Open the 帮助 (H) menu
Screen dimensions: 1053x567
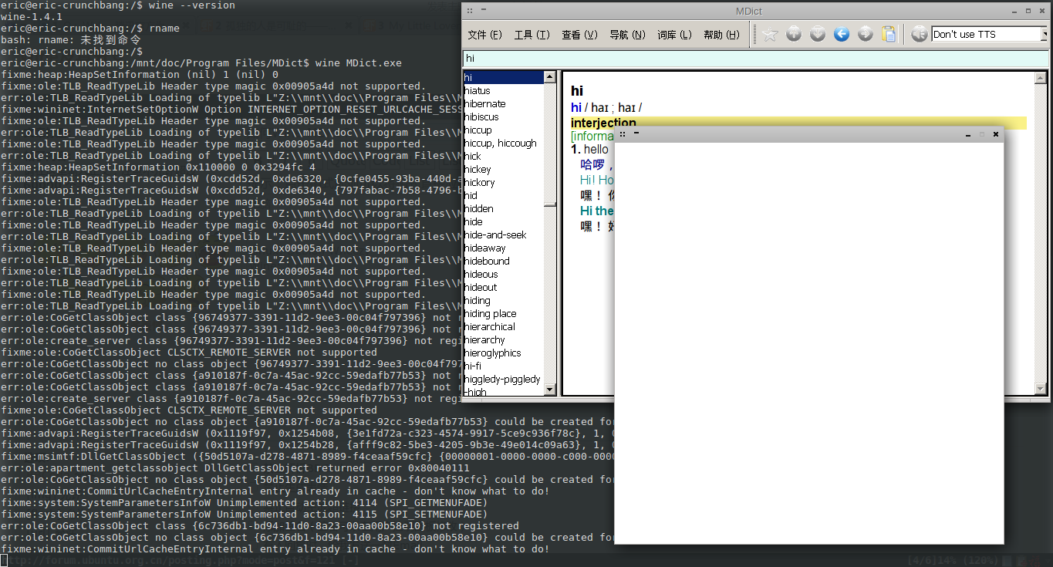click(x=721, y=35)
